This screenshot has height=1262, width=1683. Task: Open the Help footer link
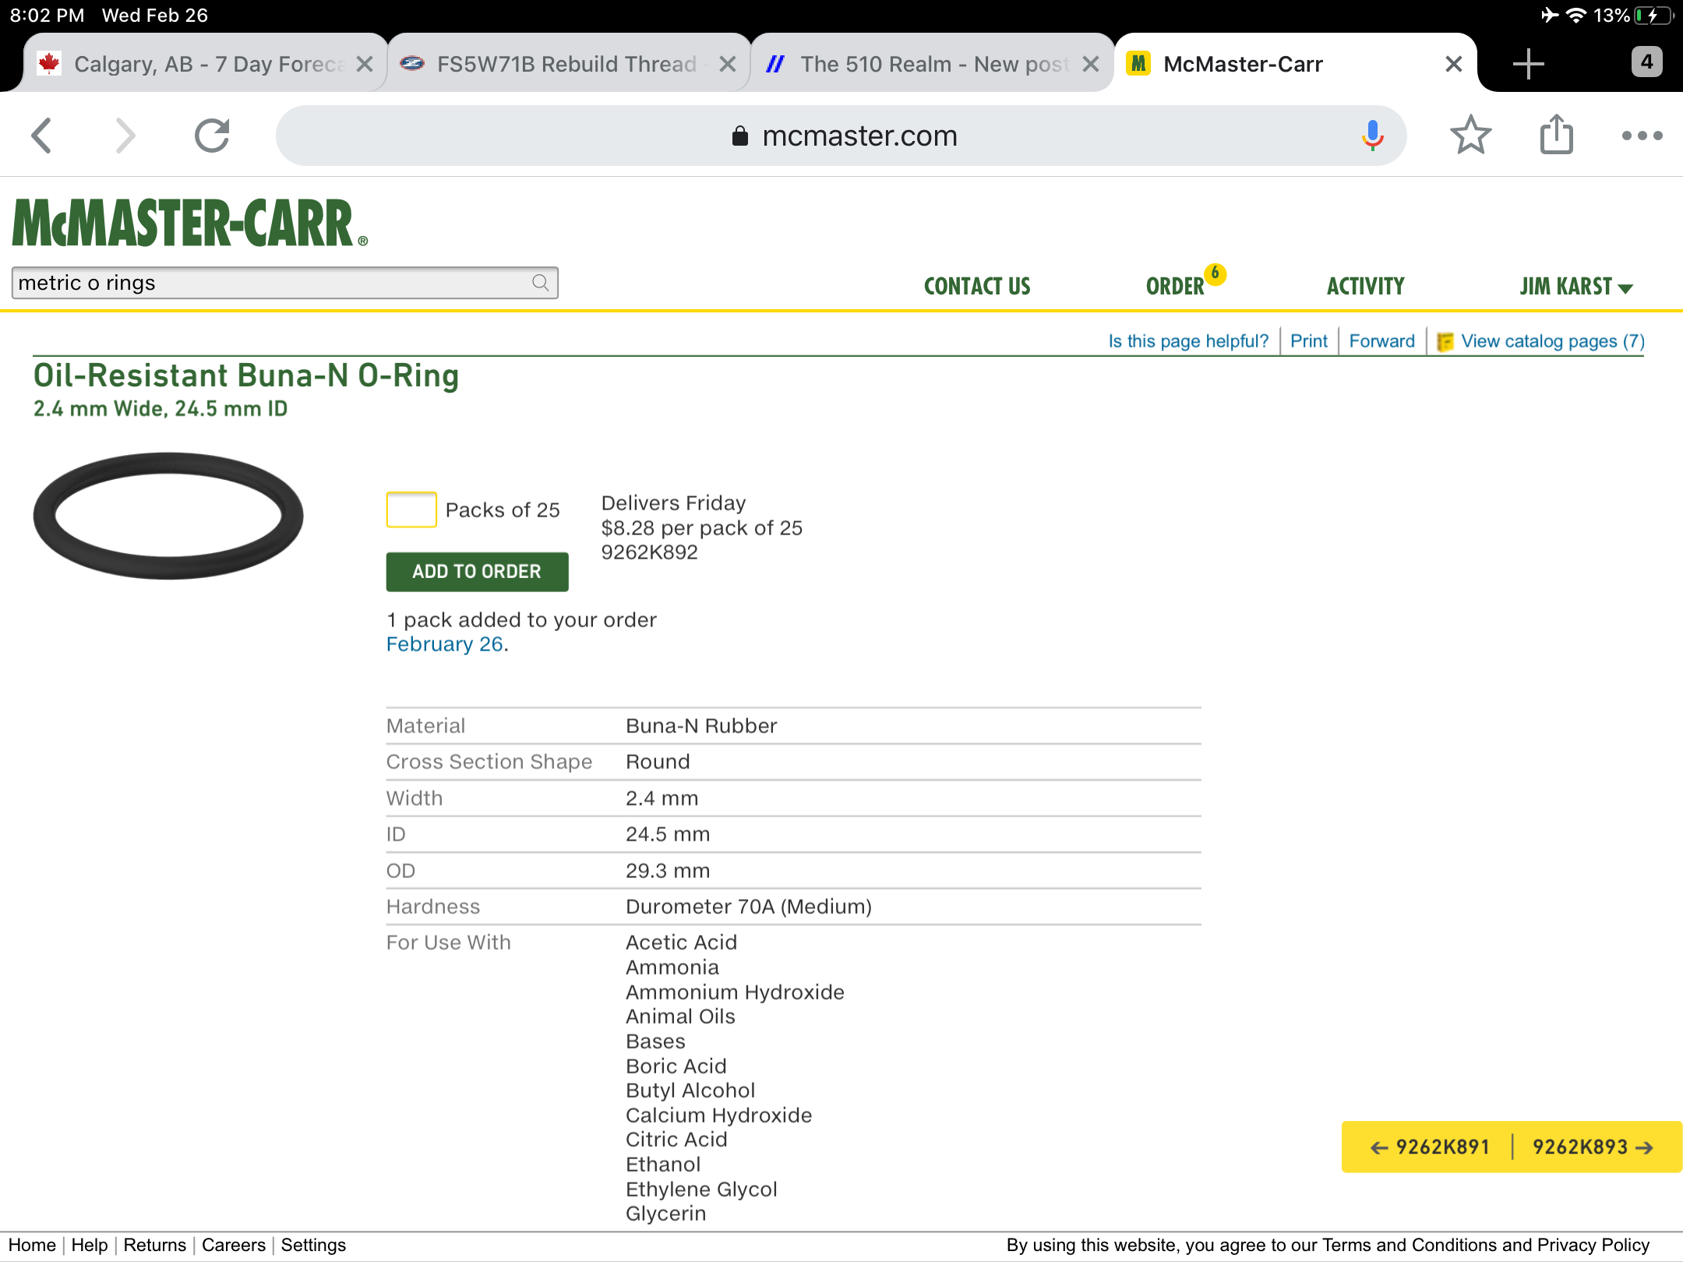[90, 1245]
